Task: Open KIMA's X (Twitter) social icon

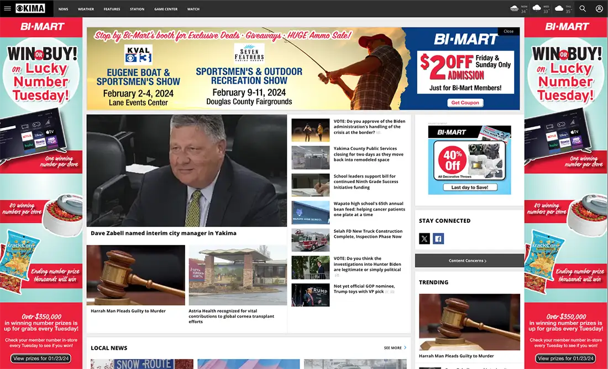Action: [424, 239]
